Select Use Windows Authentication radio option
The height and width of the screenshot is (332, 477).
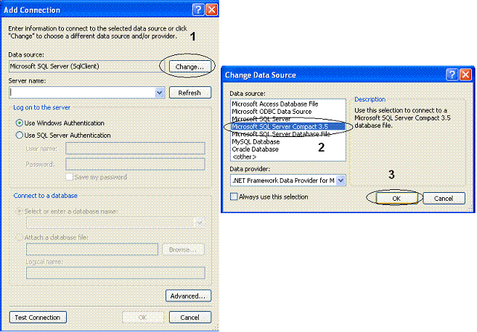tap(20, 123)
